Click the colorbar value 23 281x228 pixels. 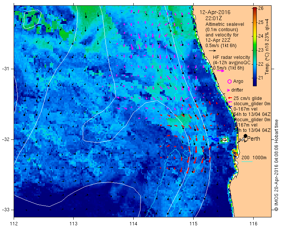click(x=261, y=50)
